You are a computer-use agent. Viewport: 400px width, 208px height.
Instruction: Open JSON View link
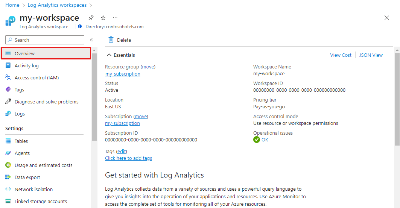[x=371, y=55]
